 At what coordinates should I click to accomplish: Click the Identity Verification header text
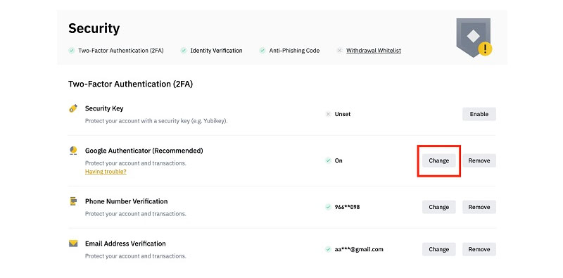click(x=216, y=51)
